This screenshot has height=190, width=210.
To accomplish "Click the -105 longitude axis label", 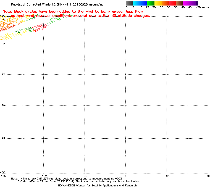I will tap(3, 176).
